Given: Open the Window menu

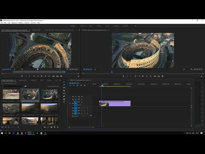Looking at the screenshot, I should [33, 23].
